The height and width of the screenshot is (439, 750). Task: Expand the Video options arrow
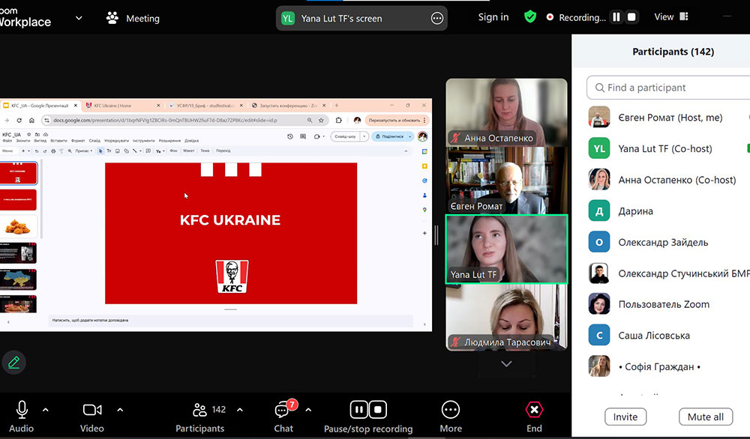120,410
